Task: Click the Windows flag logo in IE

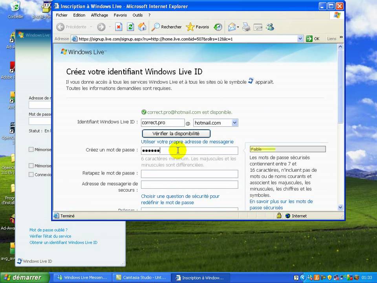Action: (337, 15)
